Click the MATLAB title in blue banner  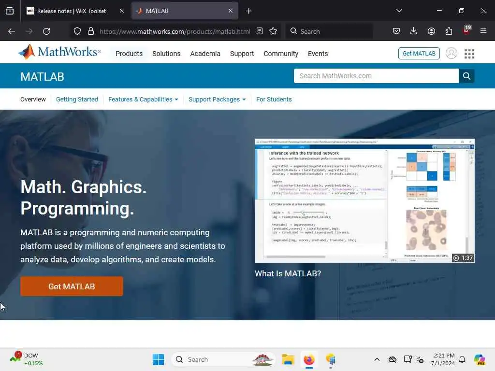click(43, 77)
